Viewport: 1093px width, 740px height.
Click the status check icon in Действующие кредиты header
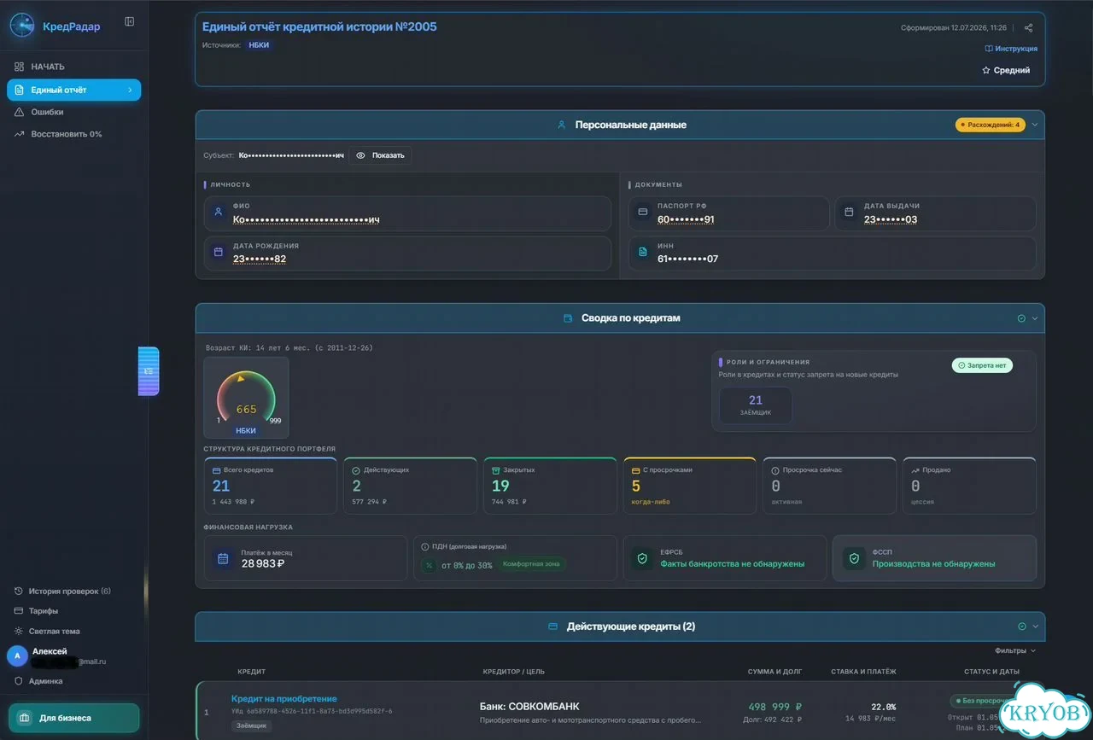coord(1021,626)
